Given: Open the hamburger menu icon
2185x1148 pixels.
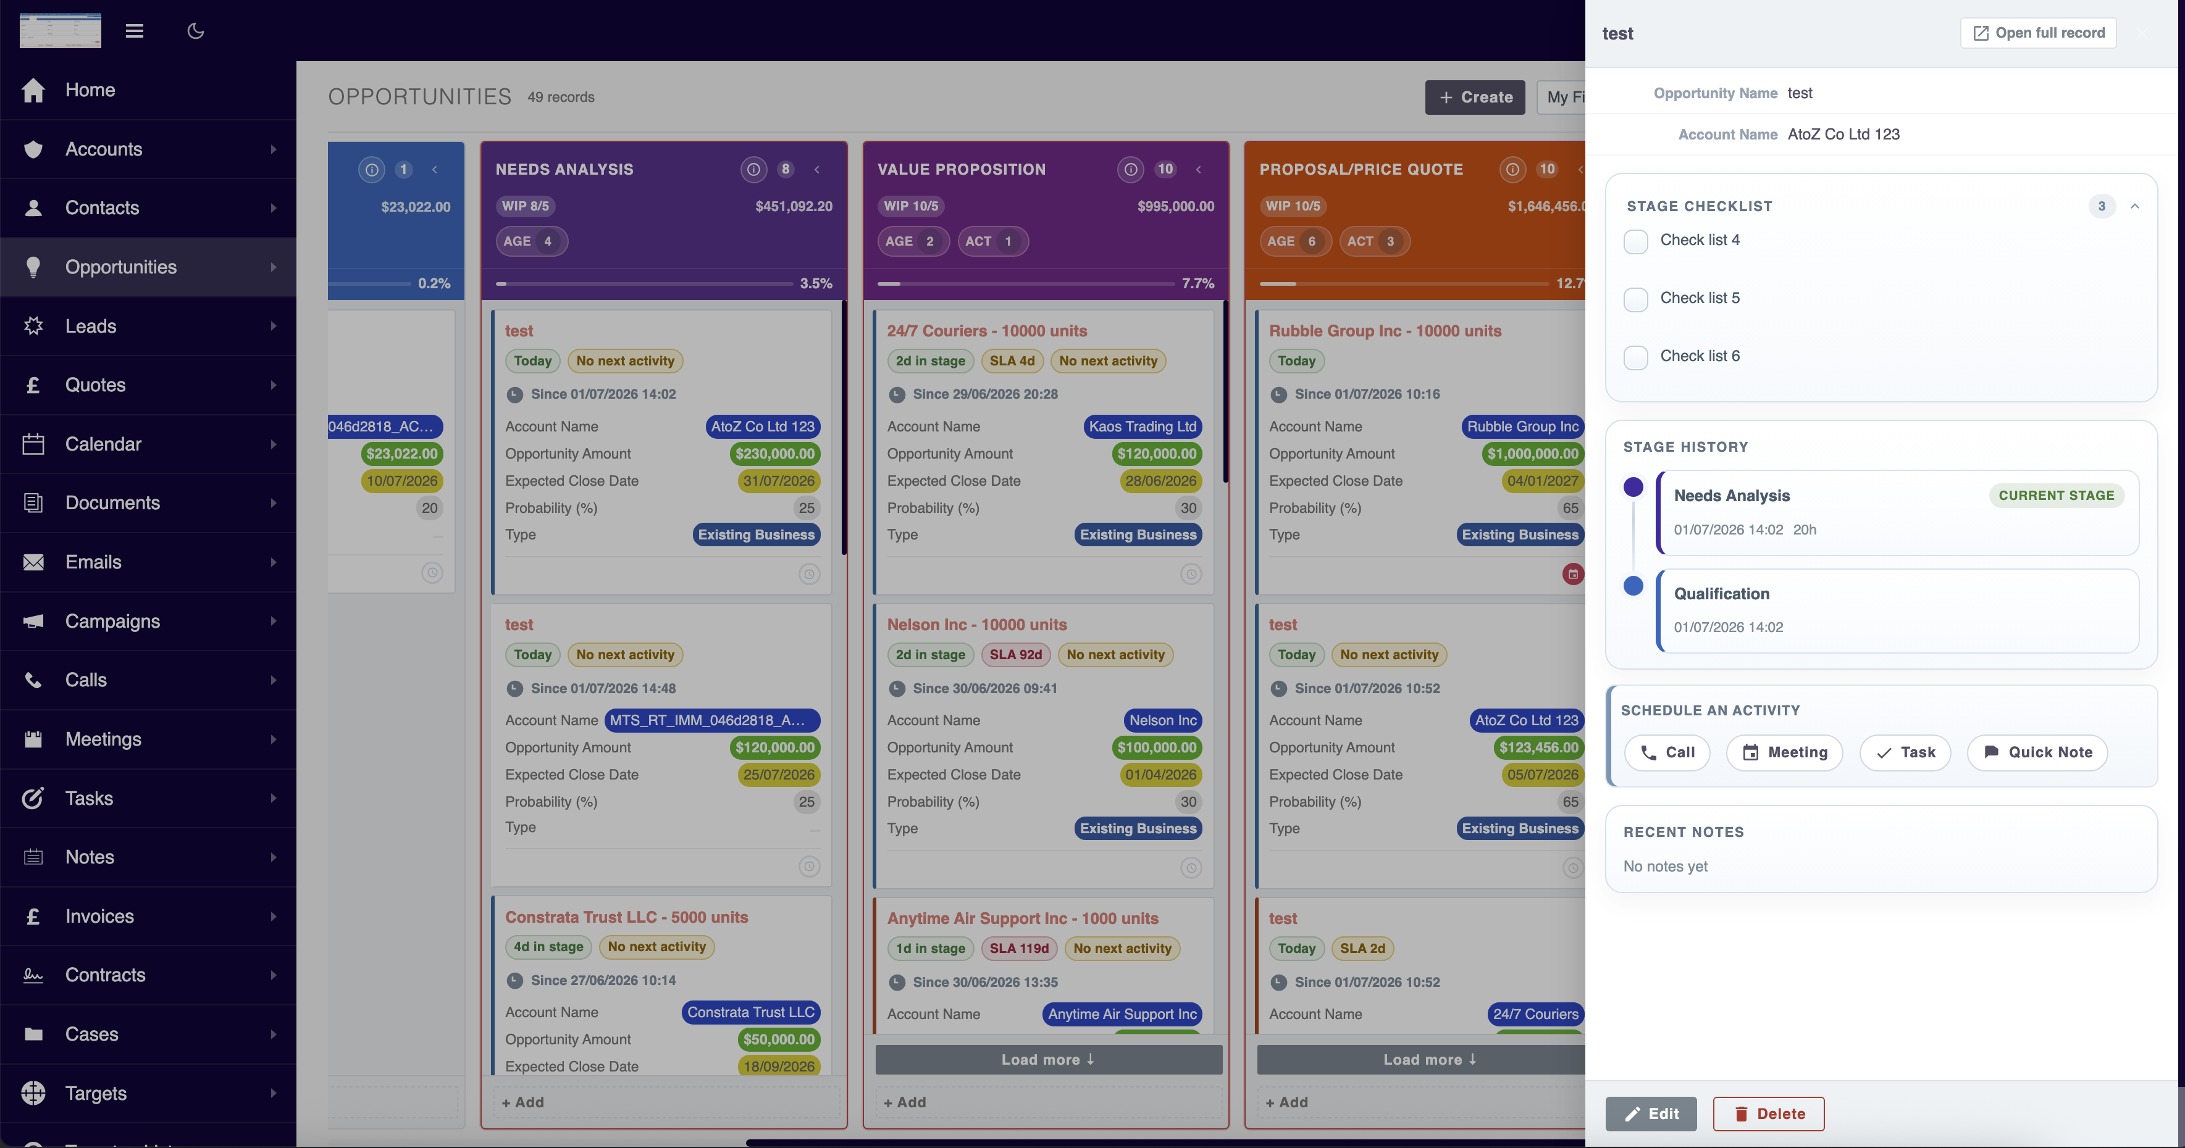Looking at the screenshot, I should click(134, 31).
